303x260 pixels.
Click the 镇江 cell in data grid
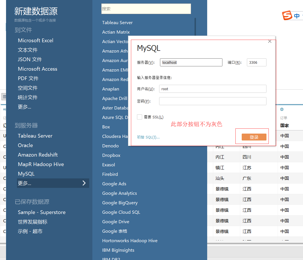pos(220,167)
